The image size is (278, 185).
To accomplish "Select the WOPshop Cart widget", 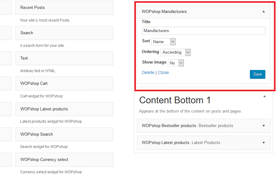I will tap(64, 84).
